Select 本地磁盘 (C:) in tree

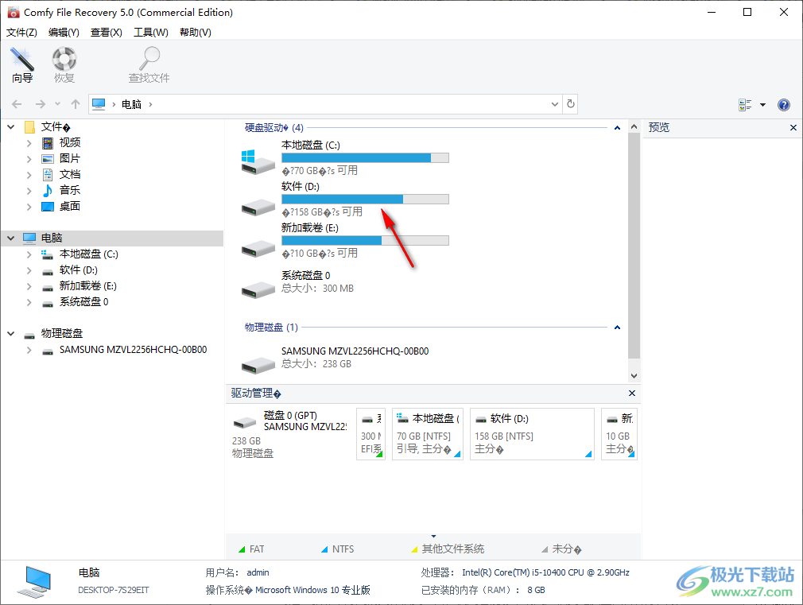88,254
